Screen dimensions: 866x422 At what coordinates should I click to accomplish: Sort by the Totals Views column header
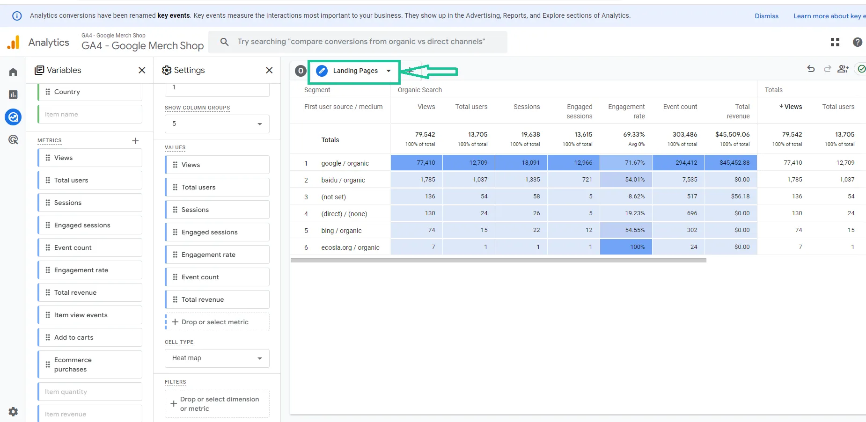pos(791,107)
